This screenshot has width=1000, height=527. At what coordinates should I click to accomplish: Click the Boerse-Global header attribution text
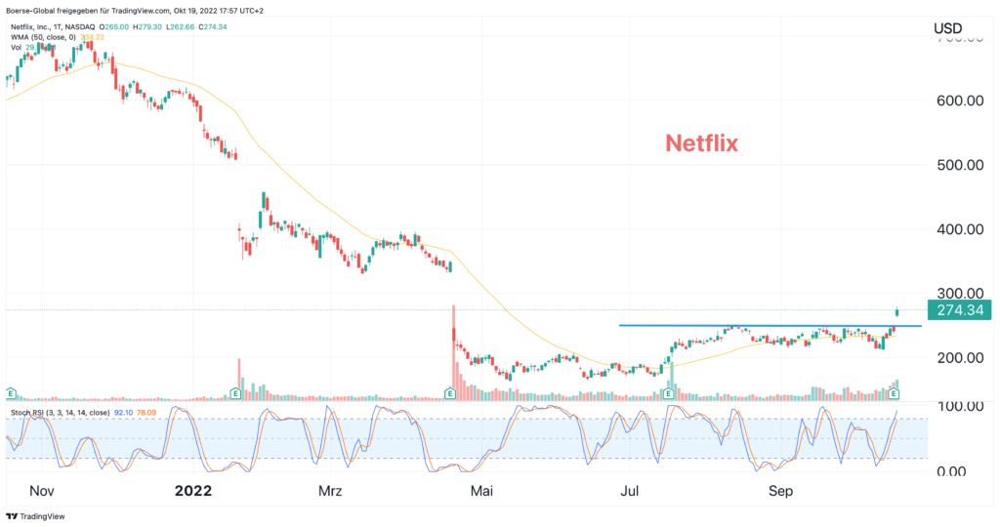click(x=135, y=11)
